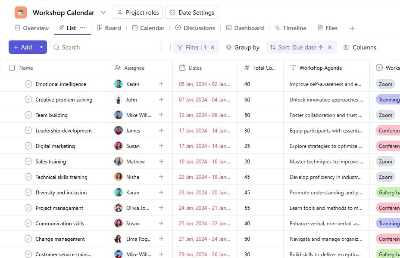Toggle the select-all checkbox in Name header
The height and width of the screenshot is (258, 400).
pos(12,68)
